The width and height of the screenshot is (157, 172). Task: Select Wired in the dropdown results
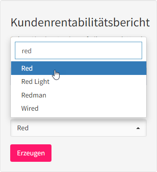79,108
